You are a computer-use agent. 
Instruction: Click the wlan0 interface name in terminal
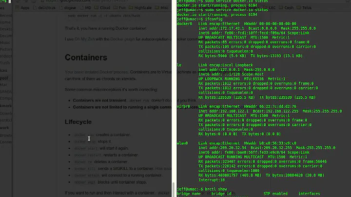point(182,143)
